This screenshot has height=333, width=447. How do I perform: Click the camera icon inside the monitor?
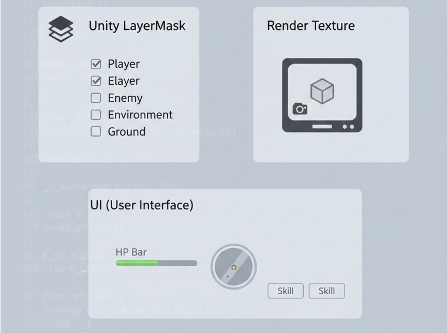pos(300,109)
